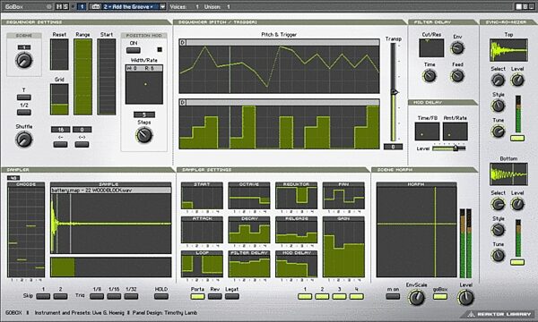Click the Unison value in the header

pos(228,6)
